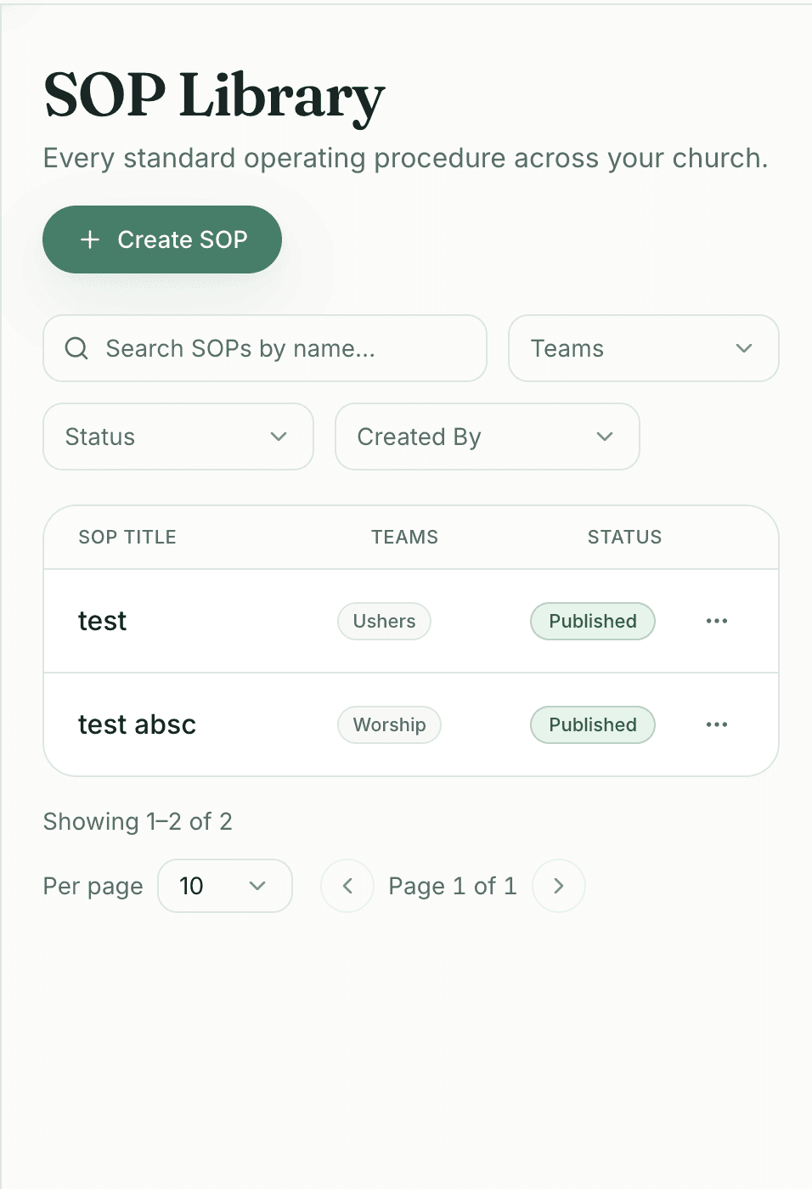Open the Teams filter dropdown
The width and height of the screenshot is (812, 1189).
click(643, 348)
